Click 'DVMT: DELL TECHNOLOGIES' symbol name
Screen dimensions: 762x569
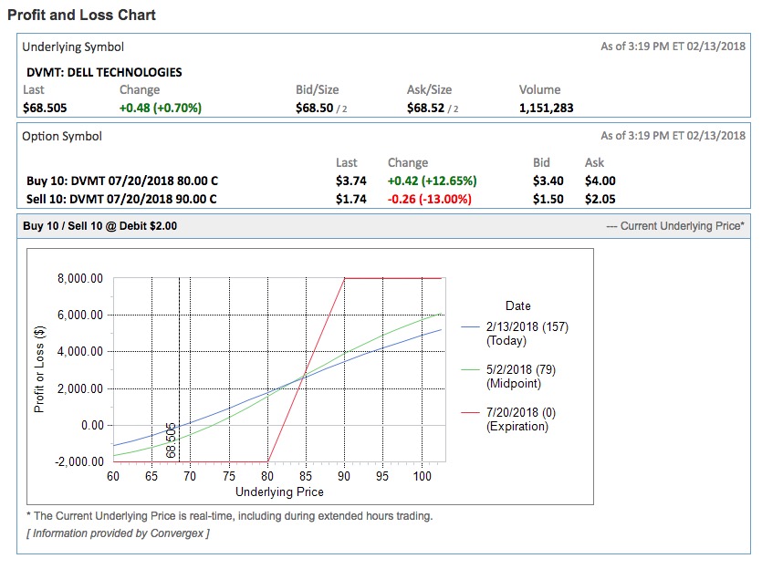[104, 72]
